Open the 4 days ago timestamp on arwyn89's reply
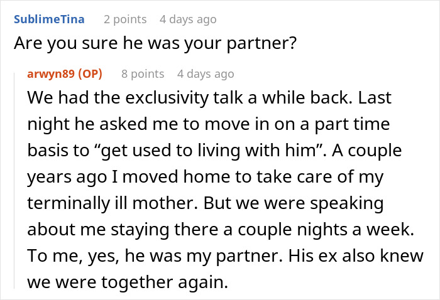 [206, 74]
